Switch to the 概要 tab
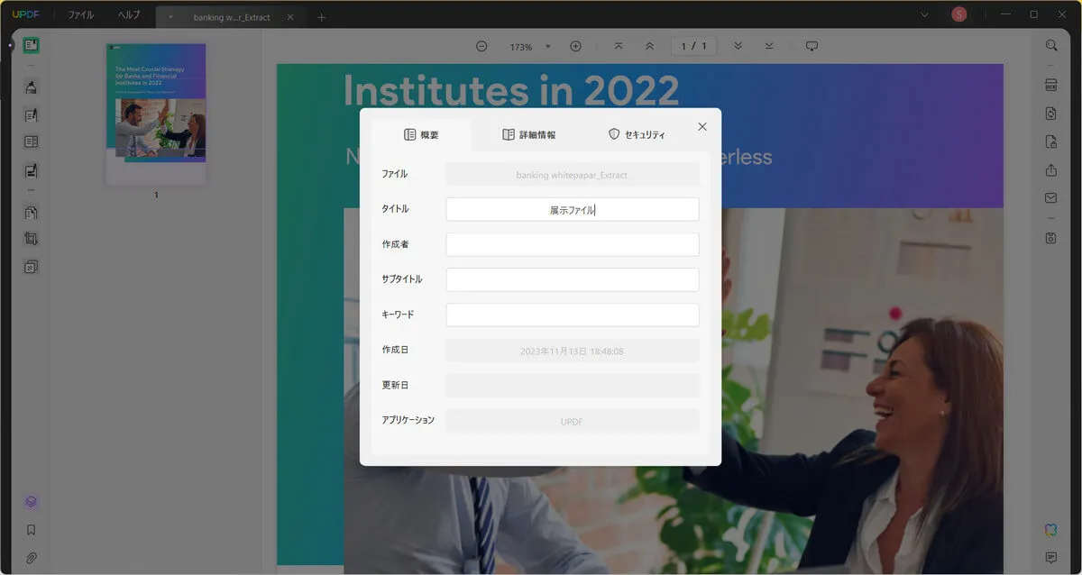Screen dimensions: 1082x575 (x=421, y=134)
